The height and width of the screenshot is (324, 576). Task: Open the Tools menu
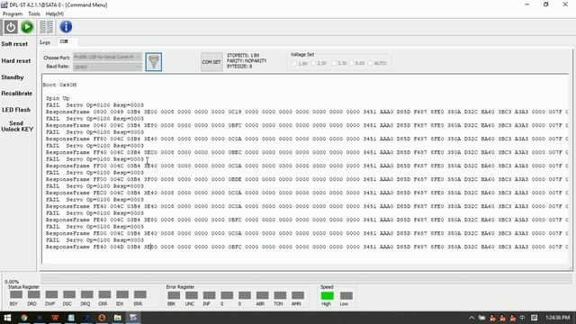click(x=34, y=13)
